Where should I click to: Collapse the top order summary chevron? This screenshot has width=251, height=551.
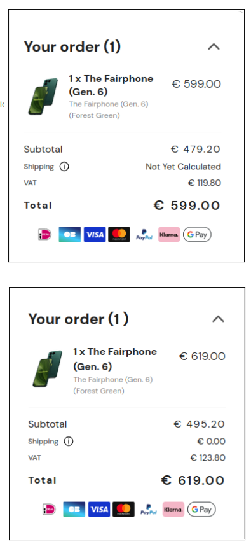pos(214,46)
